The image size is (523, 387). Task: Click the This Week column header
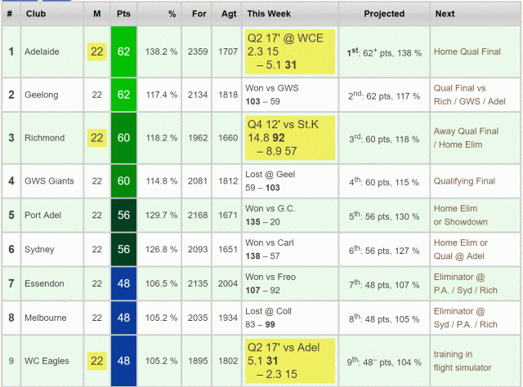267,14
